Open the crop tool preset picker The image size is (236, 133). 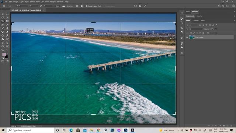click(10, 6)
